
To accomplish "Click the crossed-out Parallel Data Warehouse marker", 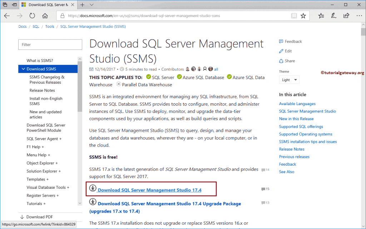I will point(118,85).
